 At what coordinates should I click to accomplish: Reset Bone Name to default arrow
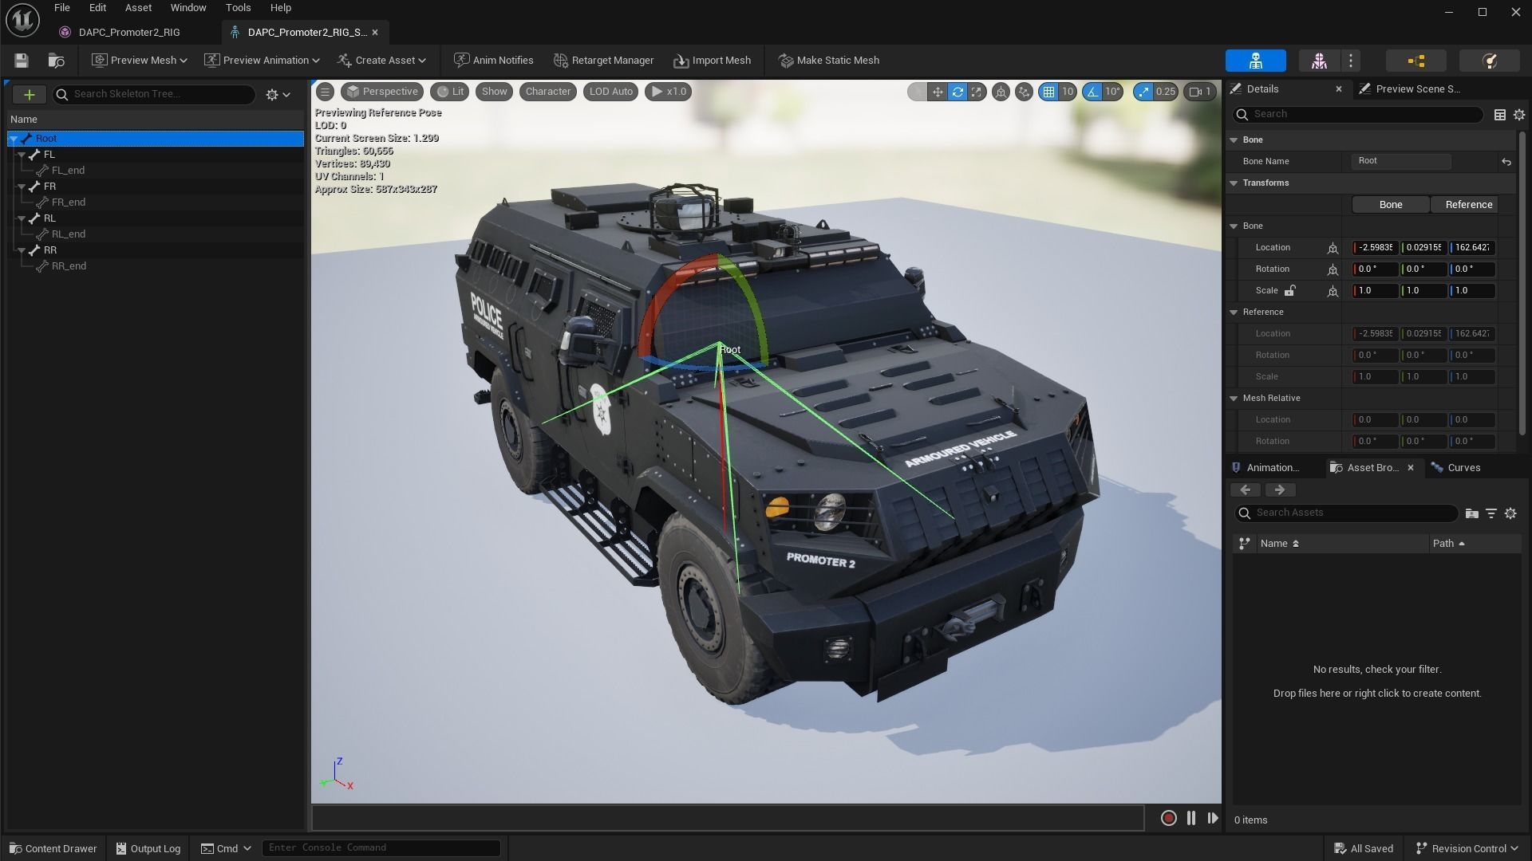pos(1506,162)
